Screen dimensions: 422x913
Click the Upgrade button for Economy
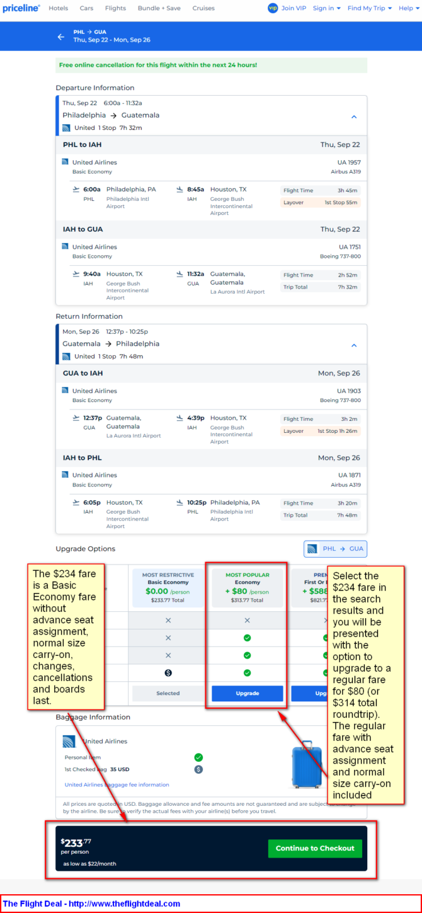coord(248,693)
